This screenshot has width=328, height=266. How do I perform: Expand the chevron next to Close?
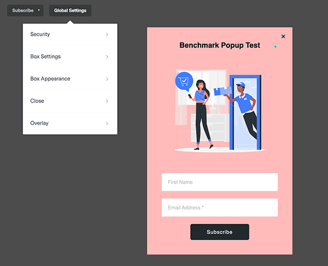click(107, 101)
